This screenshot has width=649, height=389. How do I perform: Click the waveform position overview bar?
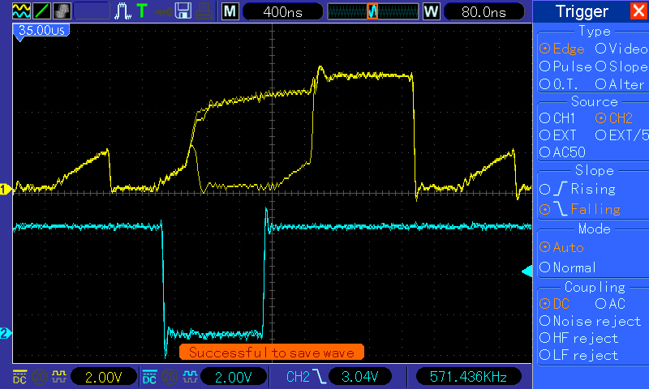[x=372, y=12]
